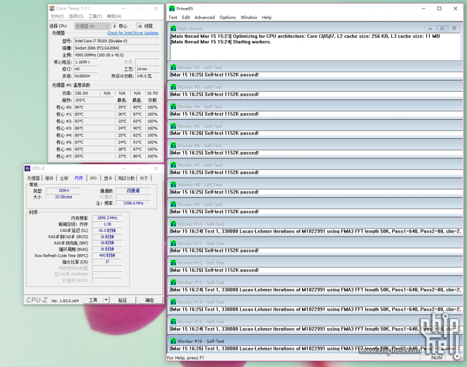Open the Advanced menu in Prime95
Viewport: 467px width, 367px height.
(204, 18)
